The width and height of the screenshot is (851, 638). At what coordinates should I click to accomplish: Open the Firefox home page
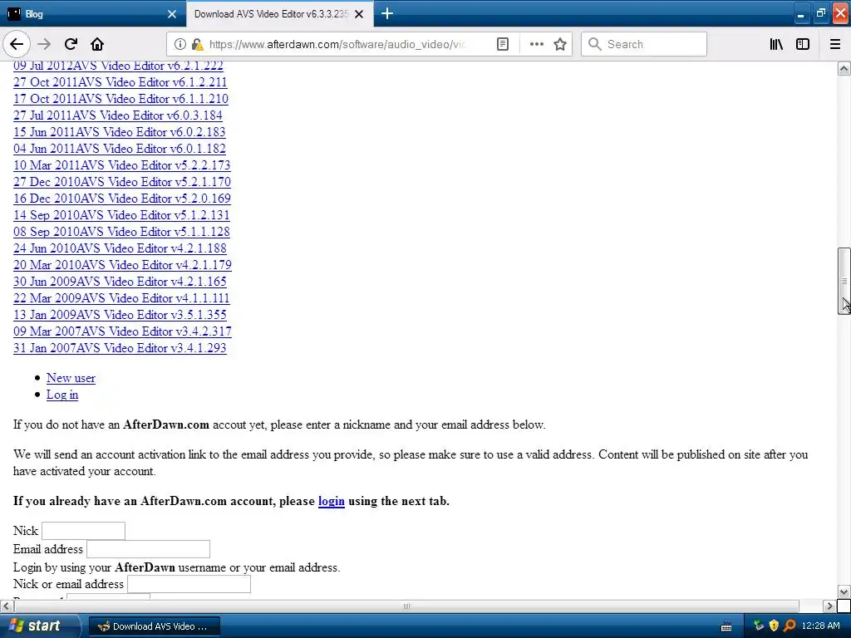97,44
